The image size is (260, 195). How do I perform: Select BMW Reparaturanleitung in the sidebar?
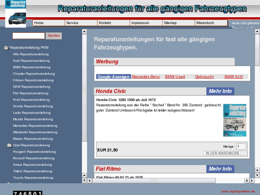pos(32,67)
